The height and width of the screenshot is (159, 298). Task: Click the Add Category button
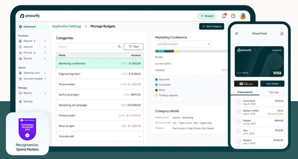click(212, 27)
